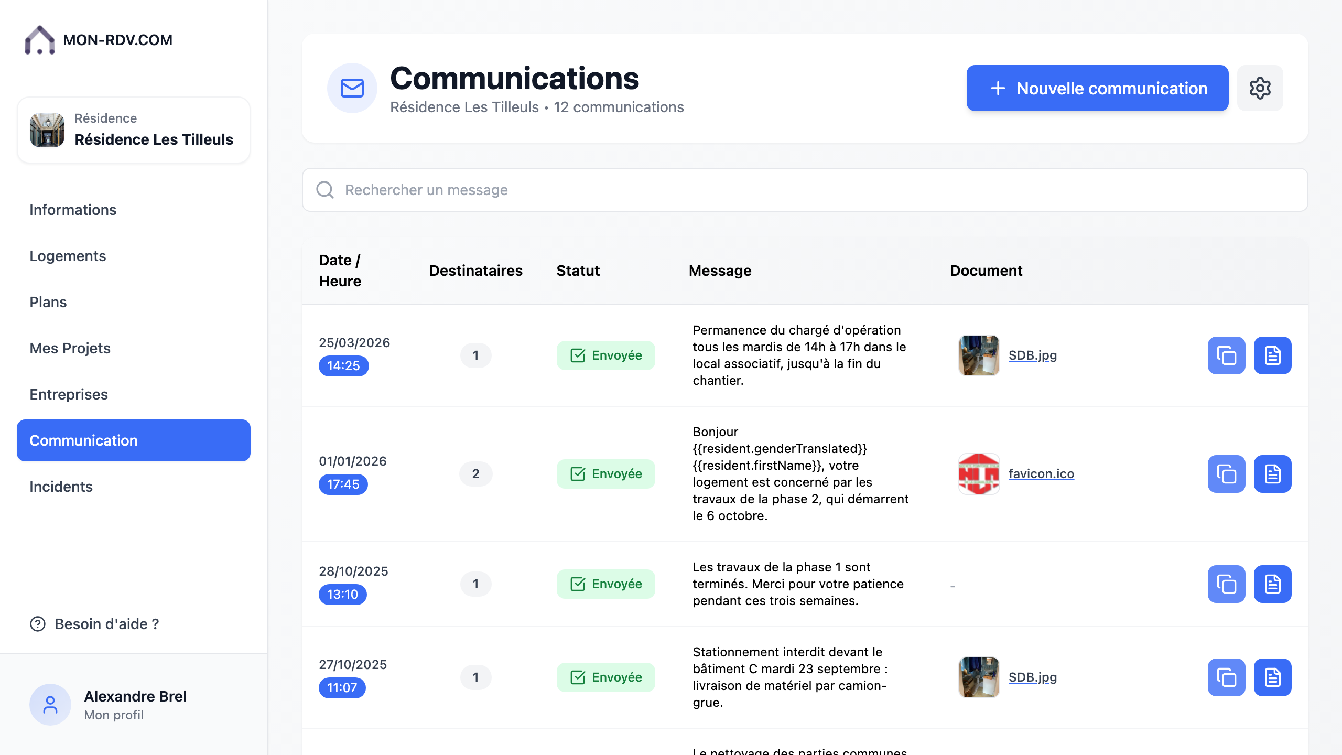Click Envoyée status in 28/10/2025 row
The height and width of the screenshot is (755, 1342).
pyautogui.click(x=605, y=584)
